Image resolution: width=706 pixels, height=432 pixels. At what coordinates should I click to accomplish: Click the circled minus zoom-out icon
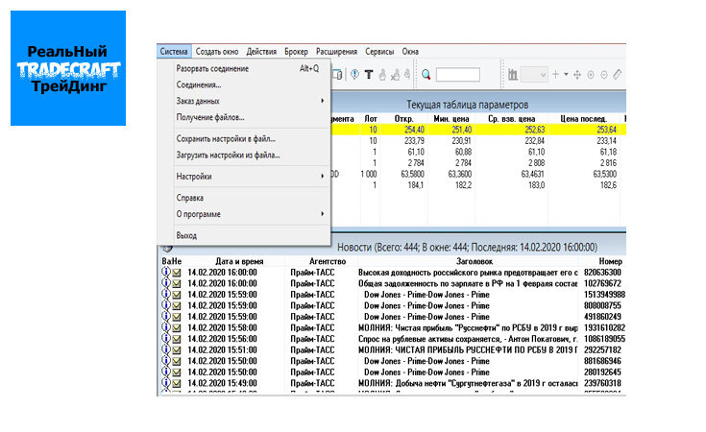coord(604,75)
